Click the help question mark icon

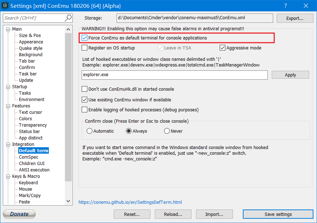click(285, 6)
